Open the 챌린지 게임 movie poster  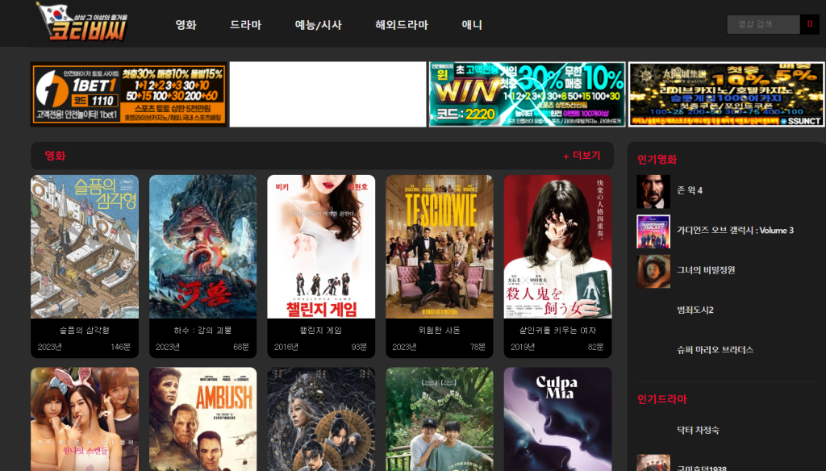[321, 247]
